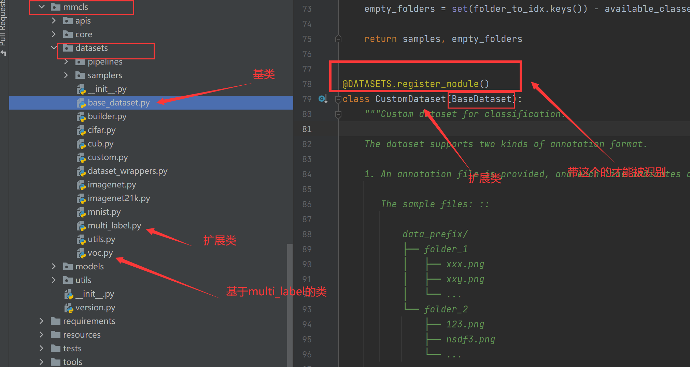Screen dimensions: 690x367
Task: Expand the tools folder
Action: 41,362
